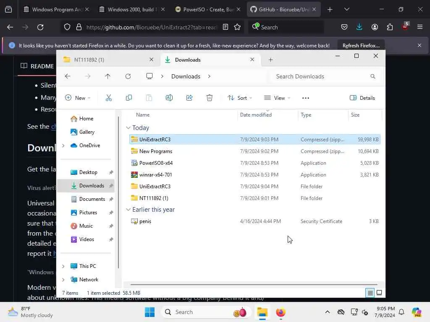This screenshot has width=430, height=322.
Task: Open the Sort dropdown
Action: pos(240,98)
